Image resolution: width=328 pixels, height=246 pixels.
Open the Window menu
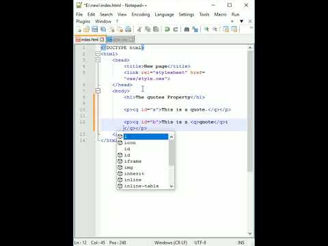coord(103,21)
